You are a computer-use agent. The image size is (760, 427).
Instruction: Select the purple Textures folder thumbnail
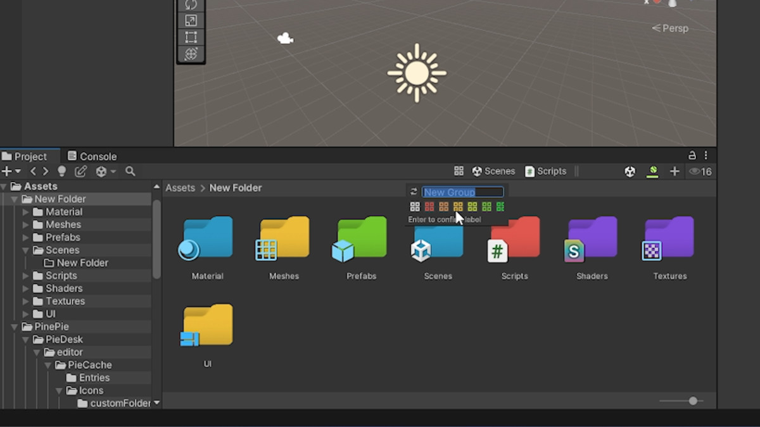(x=669, y=239)
